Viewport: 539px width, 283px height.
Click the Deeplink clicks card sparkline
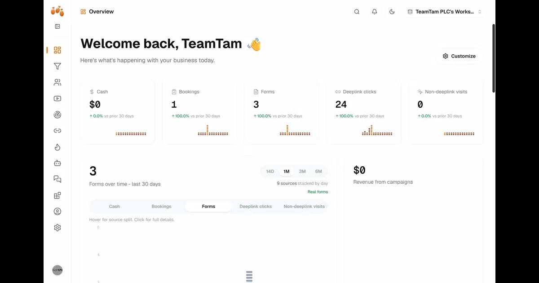[377, 130]
